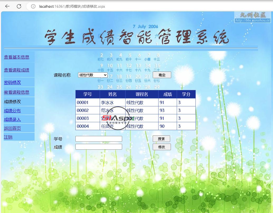Viewport: 273px width, 213px height.
Task: Reload the page with the refresh icon
Action: (19, 6)
